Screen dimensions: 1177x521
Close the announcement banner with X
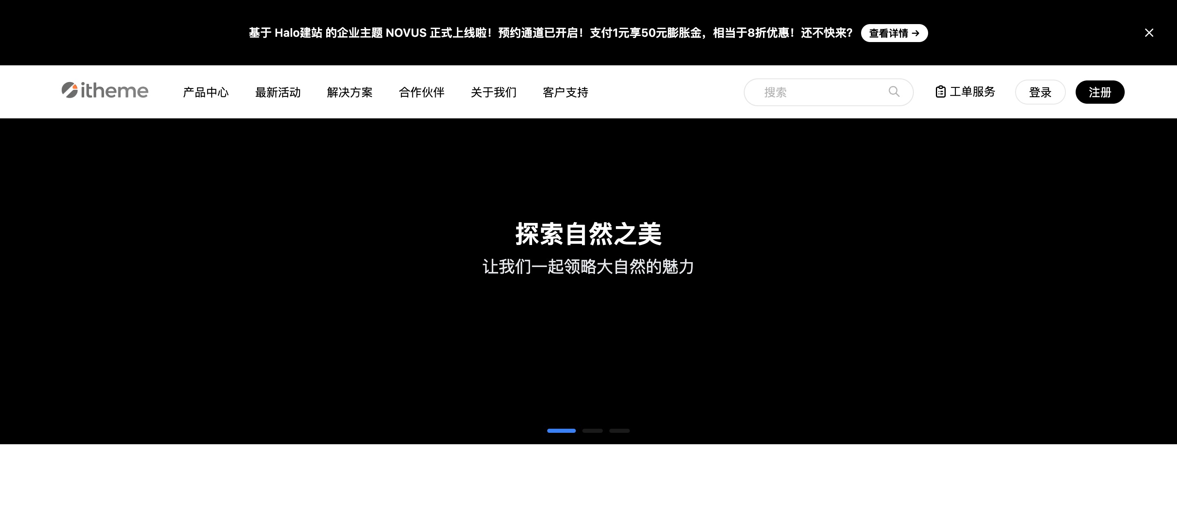[1149, 33]
